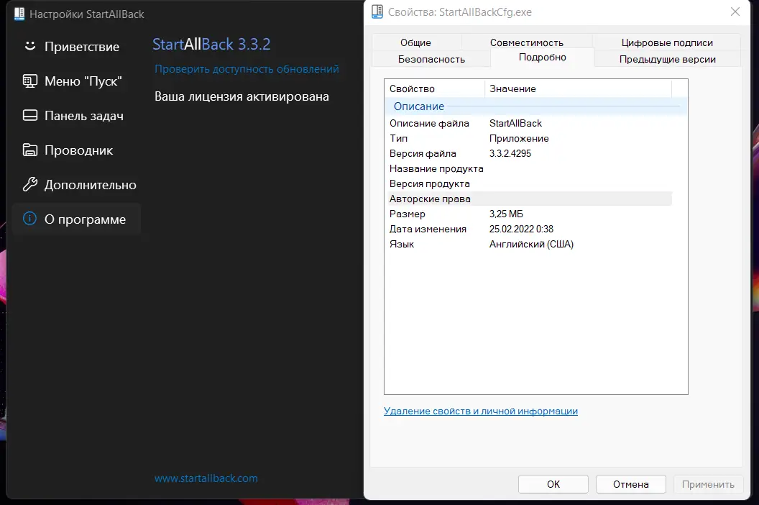Select the Тип property row
This screenshot has height=505, width=759.
(x=528, y=138)
